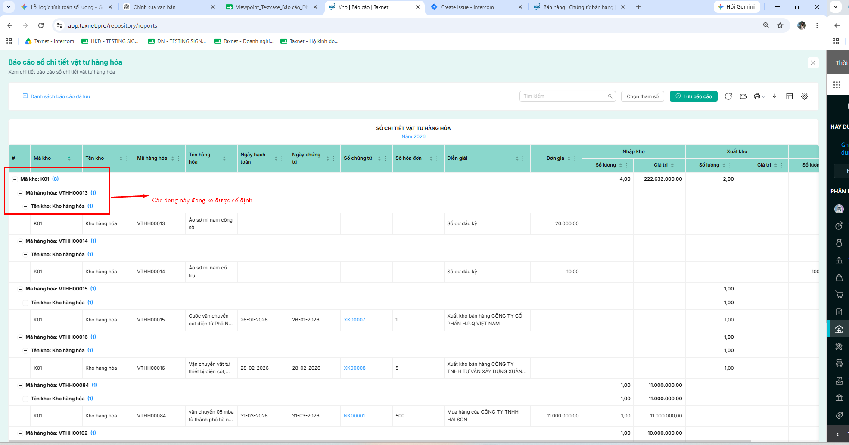The width and height of the screenshot is (849, 445).
Task: Click the send report by email icon
Action: click(x=743, y=96)
